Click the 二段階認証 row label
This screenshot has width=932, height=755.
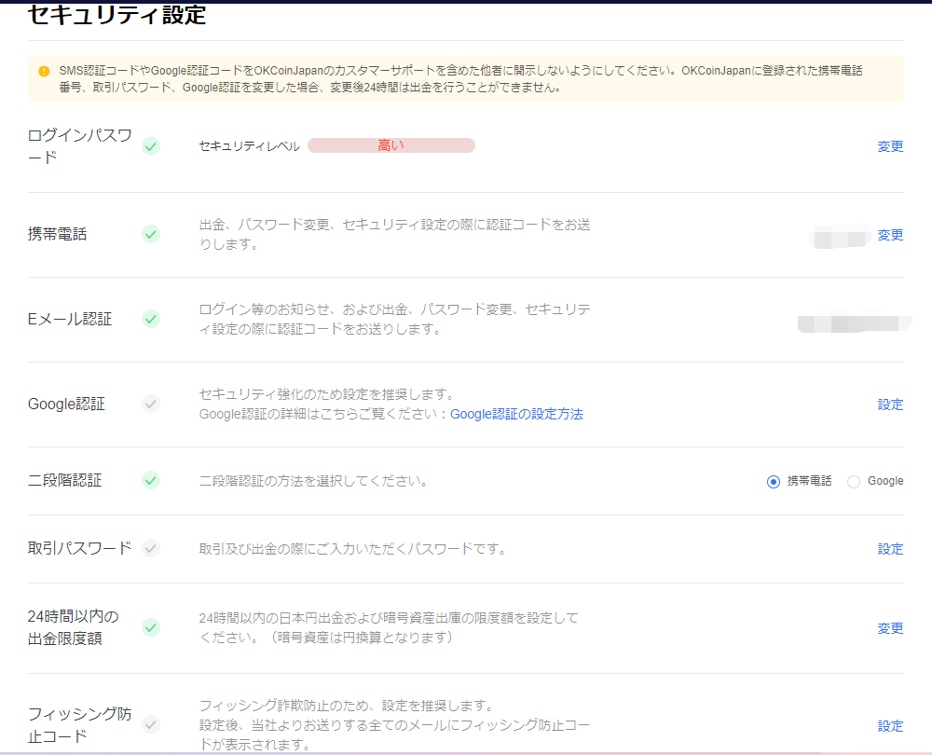point(65,480)
